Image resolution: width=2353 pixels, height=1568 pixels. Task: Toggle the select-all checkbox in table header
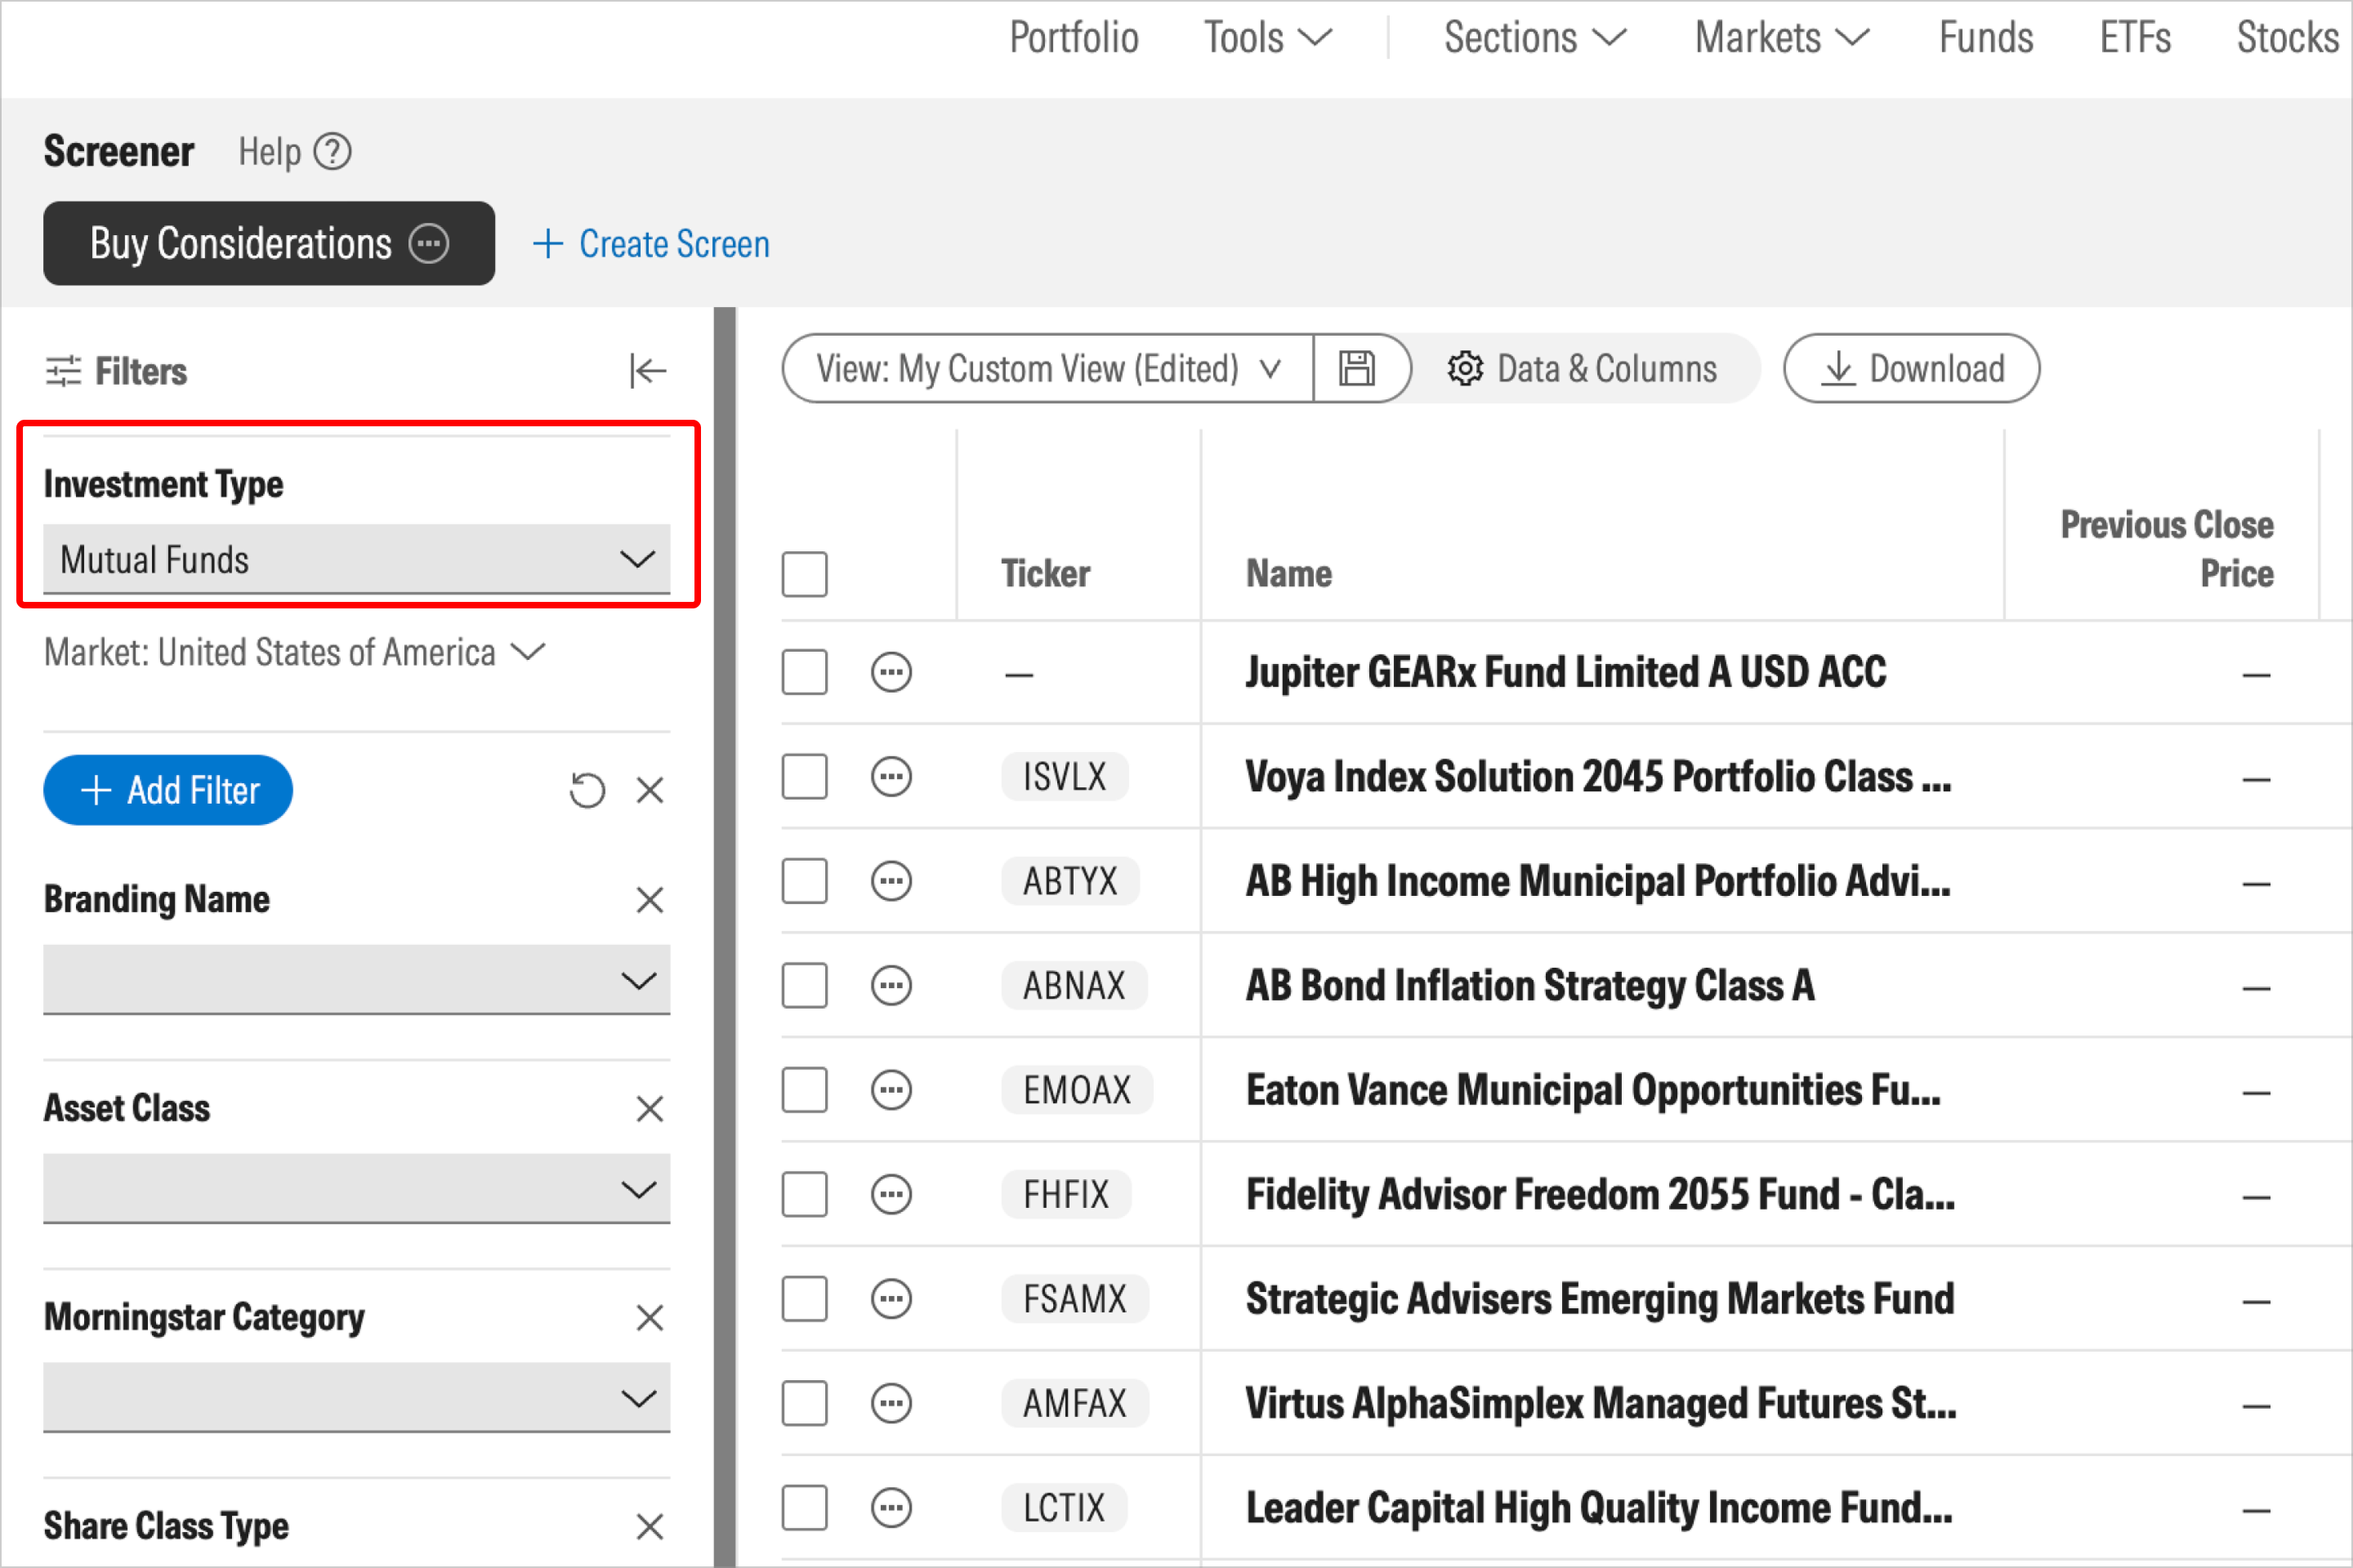pos(804,574)
